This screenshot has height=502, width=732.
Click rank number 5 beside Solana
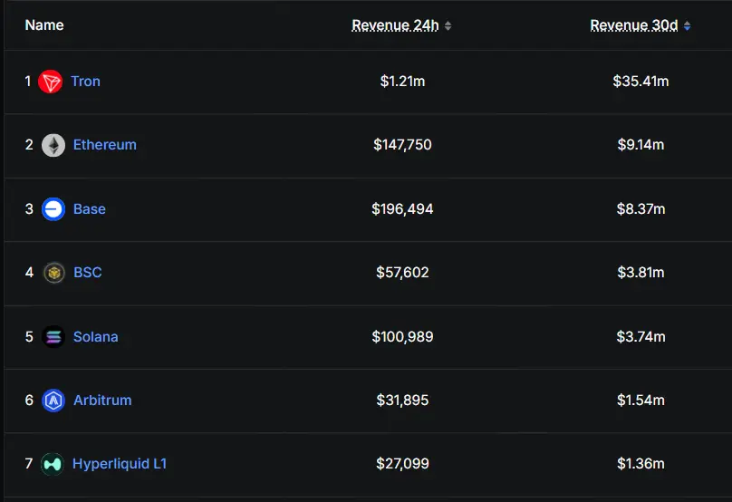[29, 337]
